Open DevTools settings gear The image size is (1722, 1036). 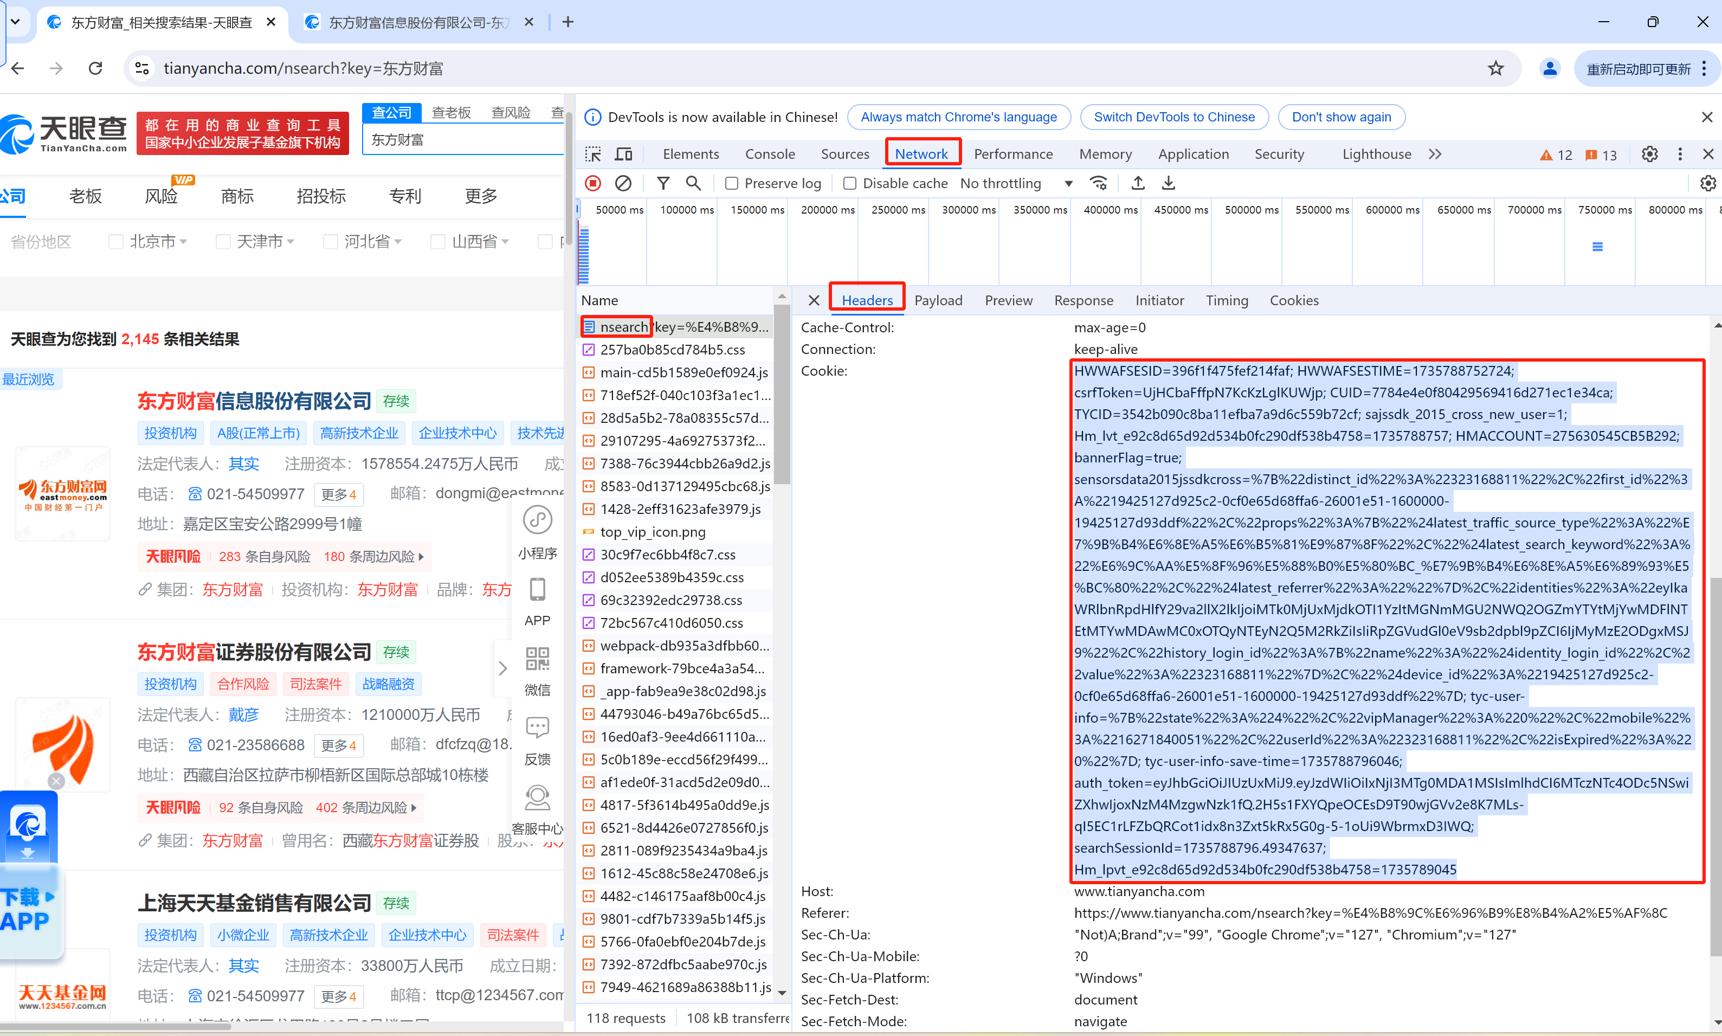(x=1649, y=155)
